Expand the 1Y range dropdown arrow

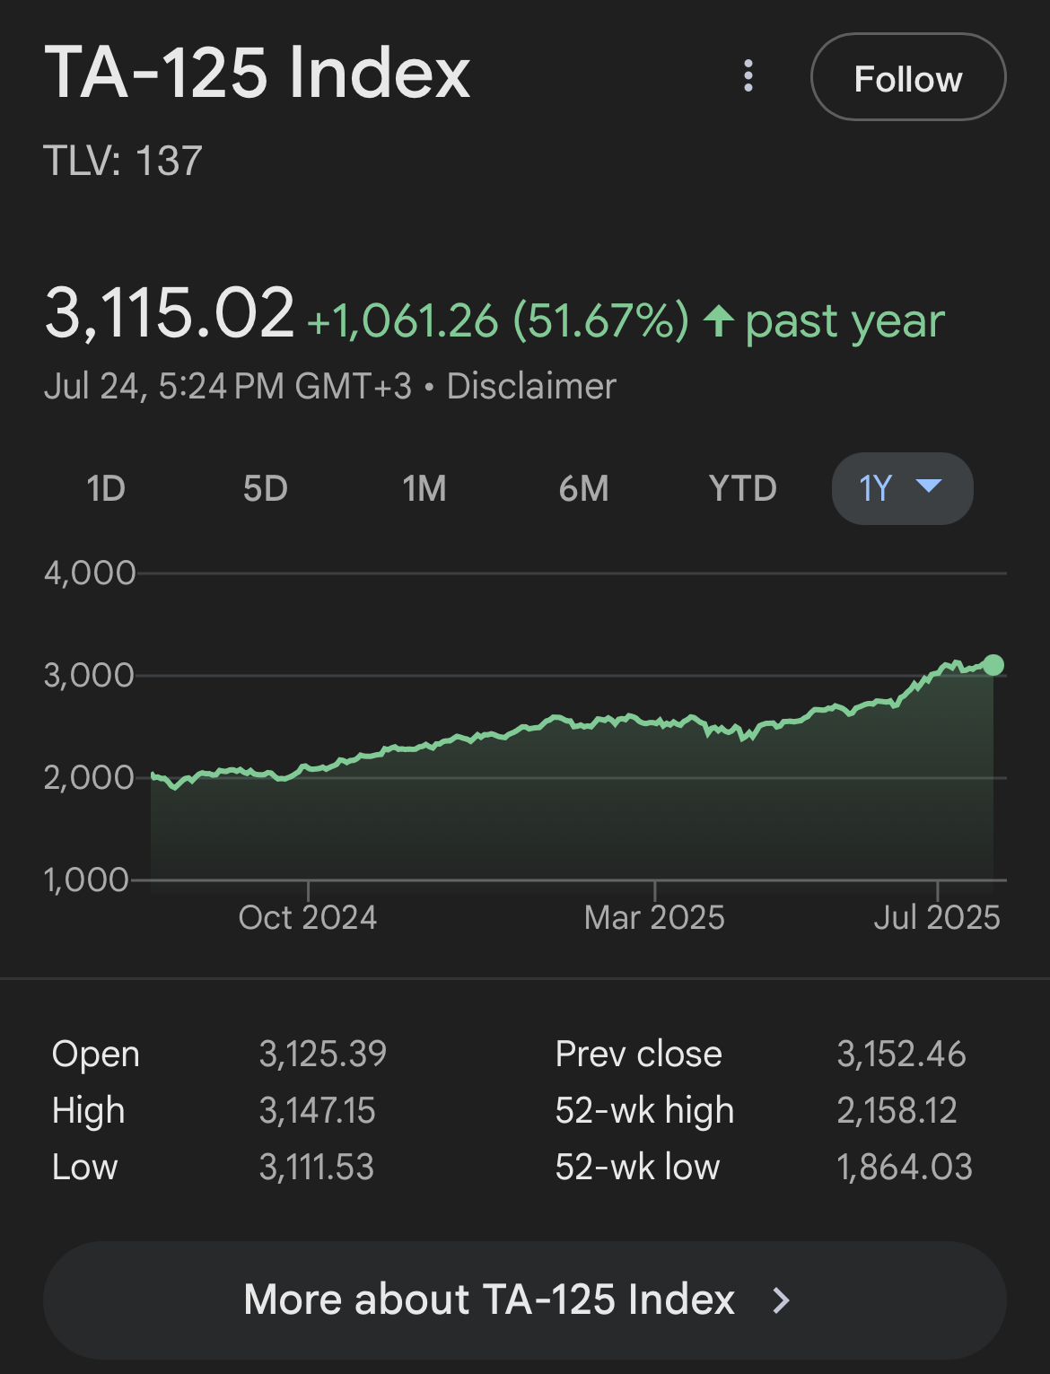pos(928,486)
